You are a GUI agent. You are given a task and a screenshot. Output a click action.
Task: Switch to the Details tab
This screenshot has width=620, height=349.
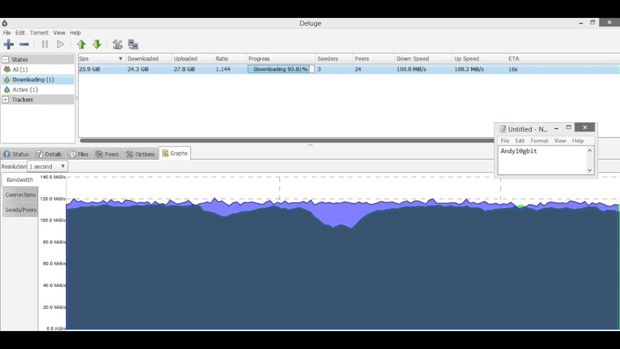click(x=49, y=154)
